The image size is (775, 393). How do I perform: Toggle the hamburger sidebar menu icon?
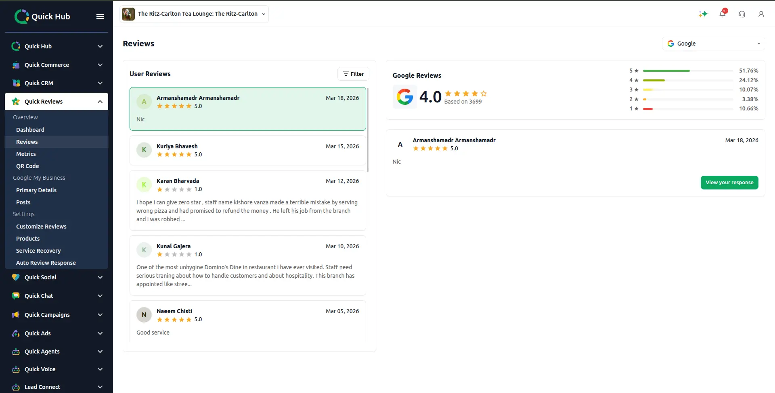pos(100,17)
